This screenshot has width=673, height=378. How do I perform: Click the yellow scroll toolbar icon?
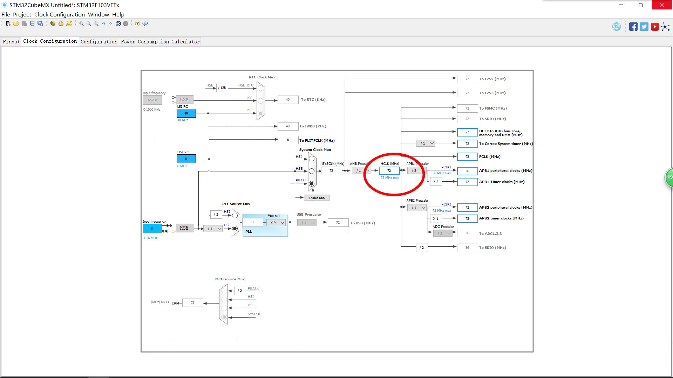click(69, 23)
